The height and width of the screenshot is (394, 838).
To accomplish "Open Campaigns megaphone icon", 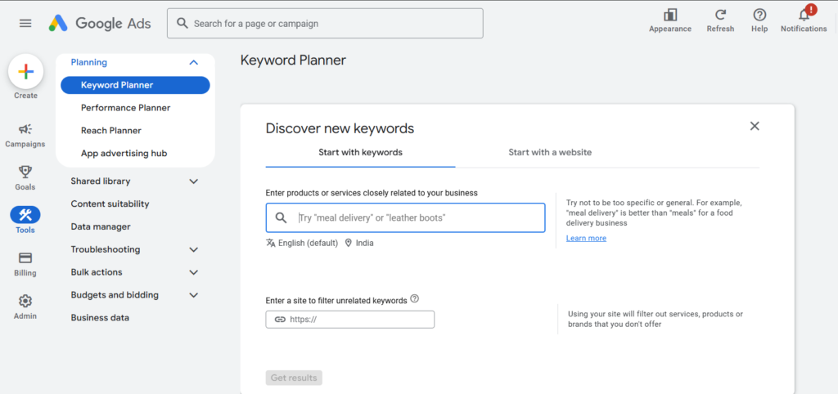I will [25, 128].
